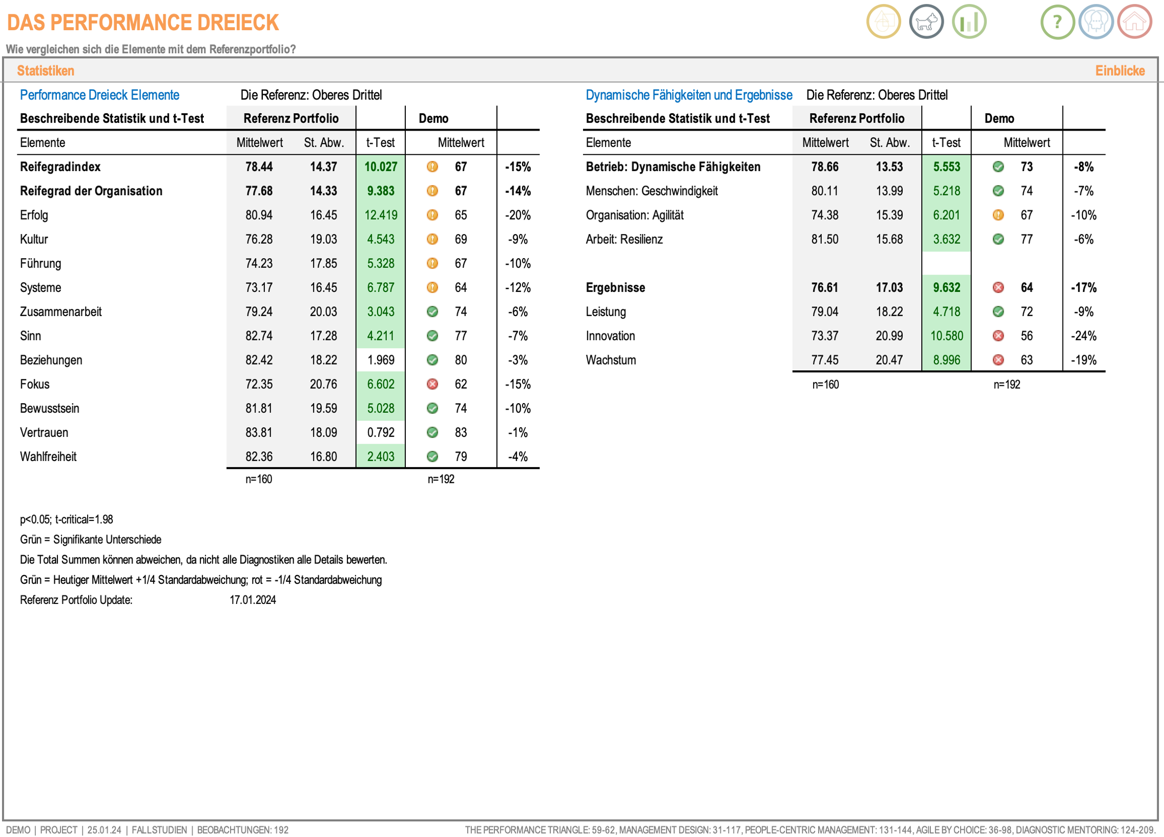This screenshot has height=837, width=1164.
Task: Click the red cross icon in Innovation row
Action: [x=998, y=336]
